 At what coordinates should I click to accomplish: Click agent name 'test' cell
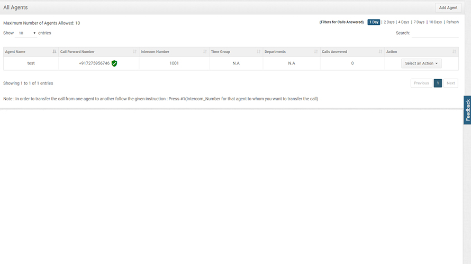coord(31,63)
